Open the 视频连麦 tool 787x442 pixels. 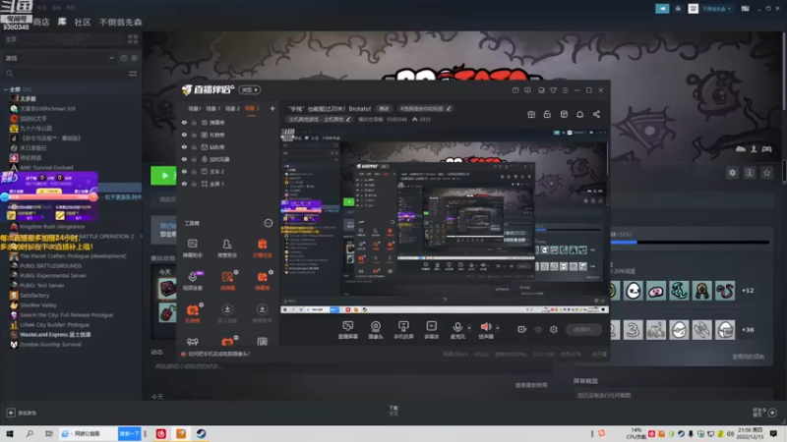[x=192, y=281]
